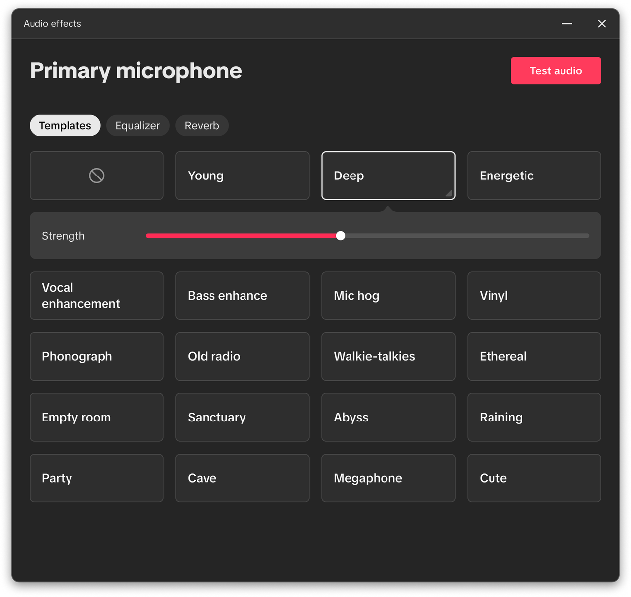Select the Templates tab

(65, 126)
